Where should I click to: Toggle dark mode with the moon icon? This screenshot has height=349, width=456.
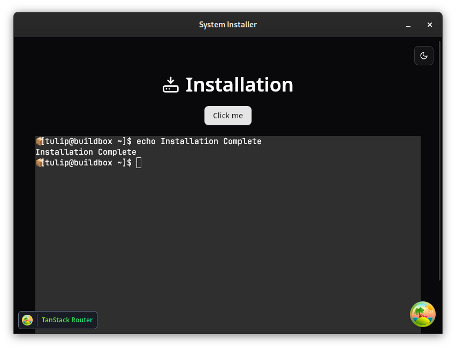click(423, 56)
